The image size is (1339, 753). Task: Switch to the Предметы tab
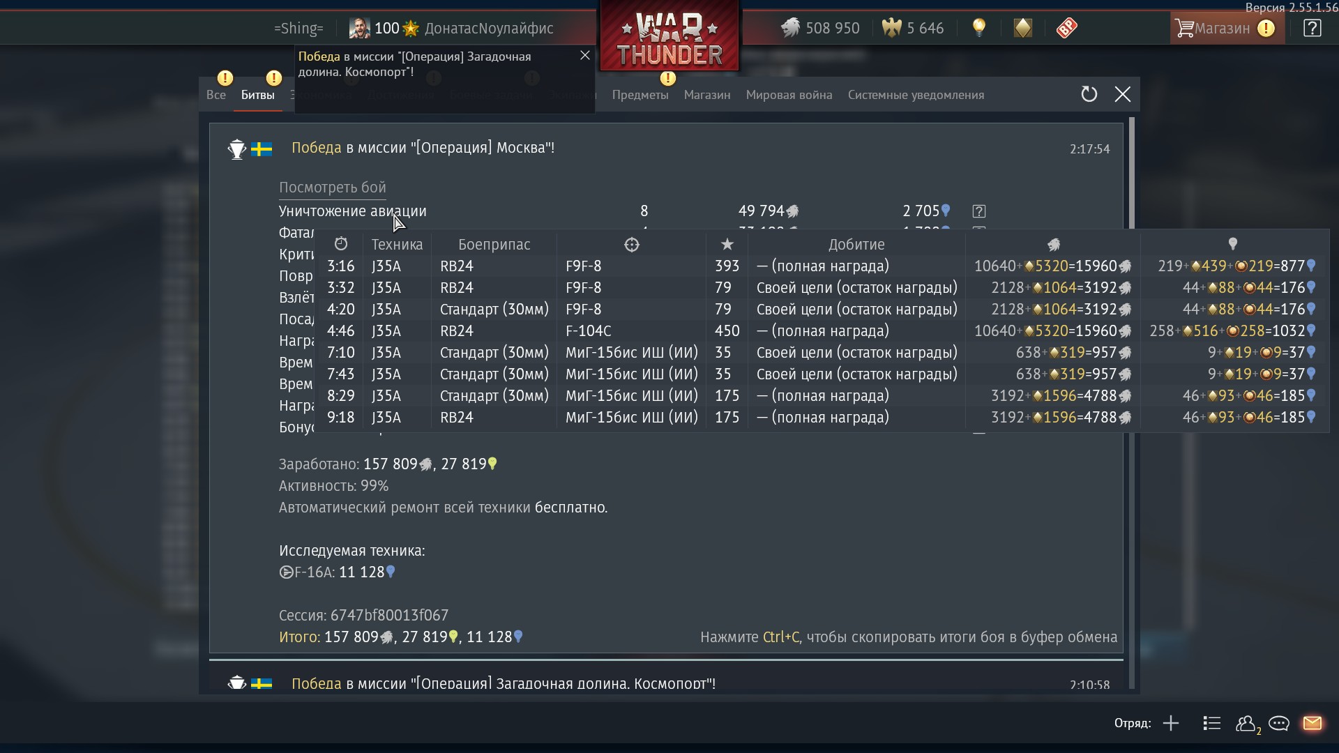640,95
